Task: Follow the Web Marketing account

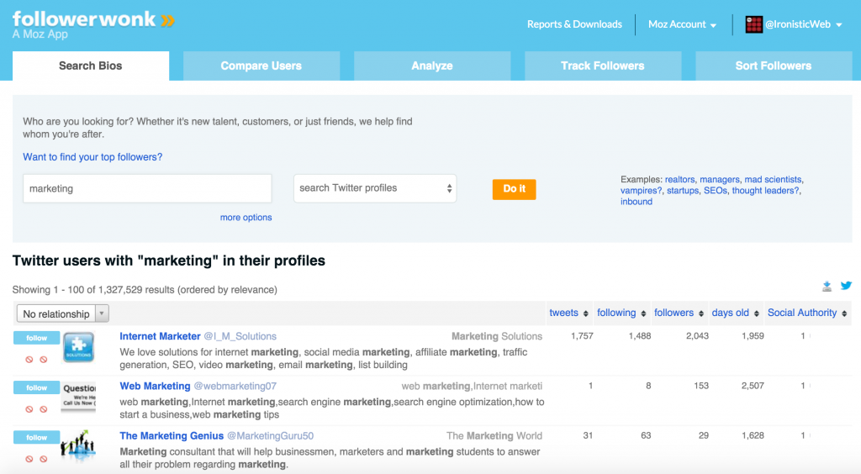Action: point(36,388)
